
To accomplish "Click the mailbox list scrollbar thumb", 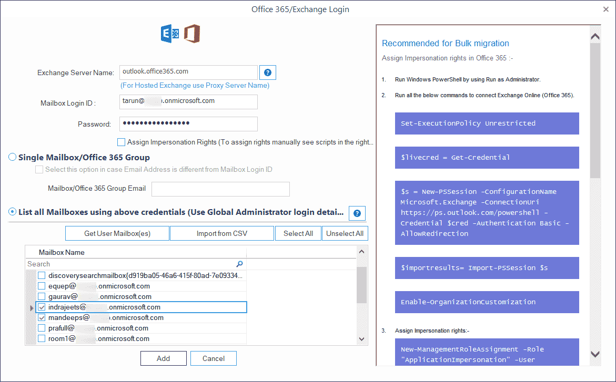I will click(x=362, y=285).
